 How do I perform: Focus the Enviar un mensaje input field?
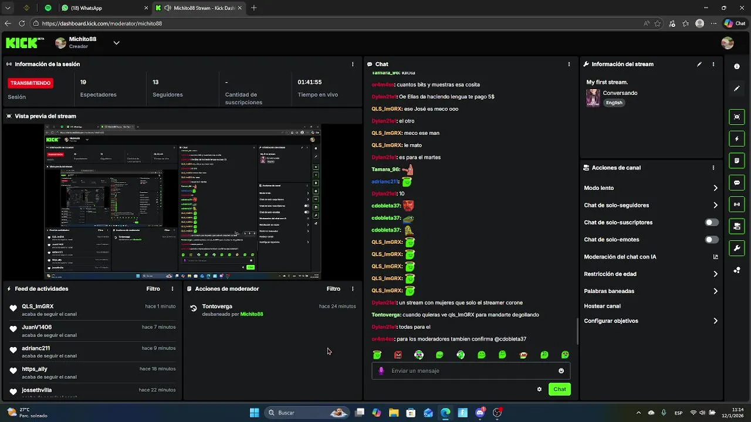pos(471,370)
